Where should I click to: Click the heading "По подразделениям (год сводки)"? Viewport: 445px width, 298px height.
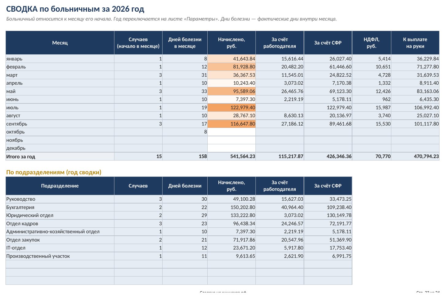[54, 172]
